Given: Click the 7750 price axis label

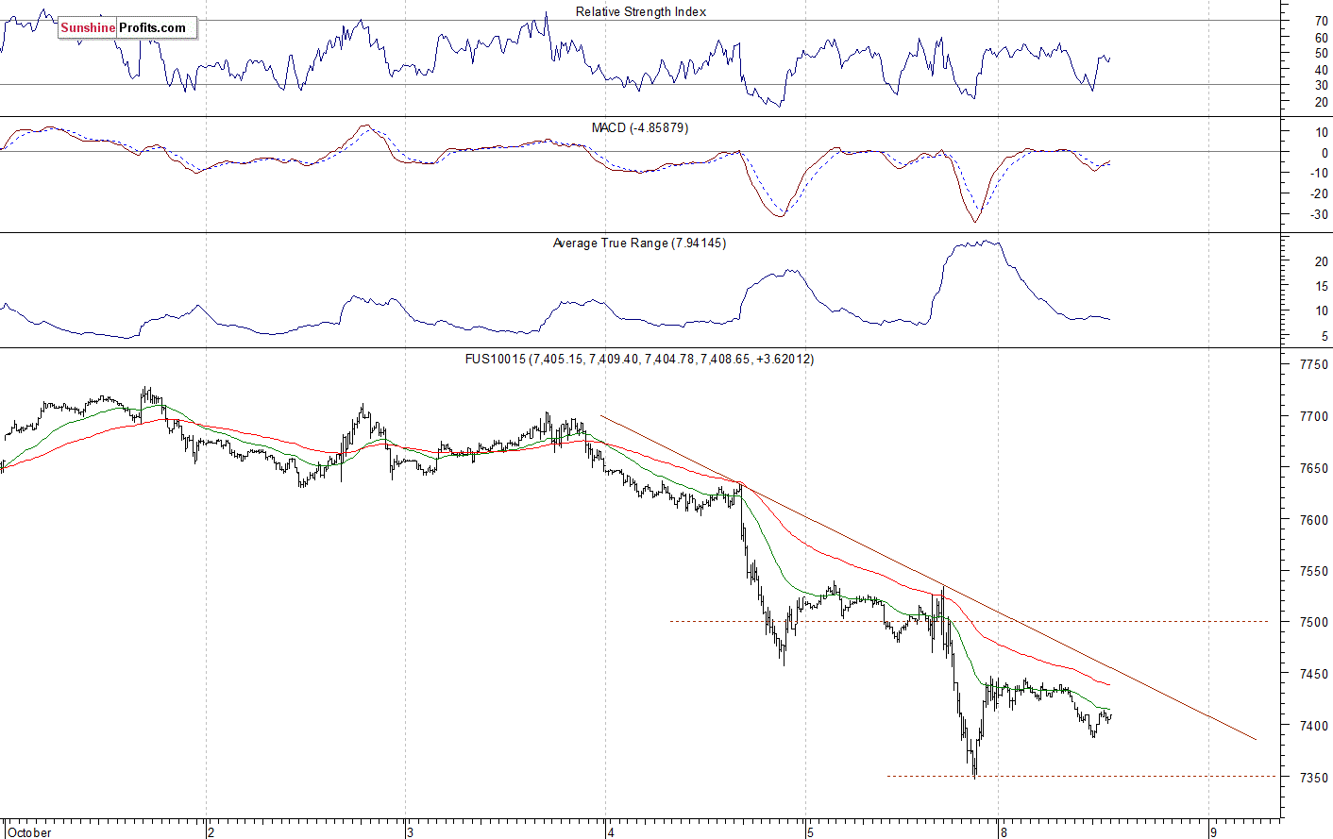Looking at the screenshot, I should pos(1313,365).
